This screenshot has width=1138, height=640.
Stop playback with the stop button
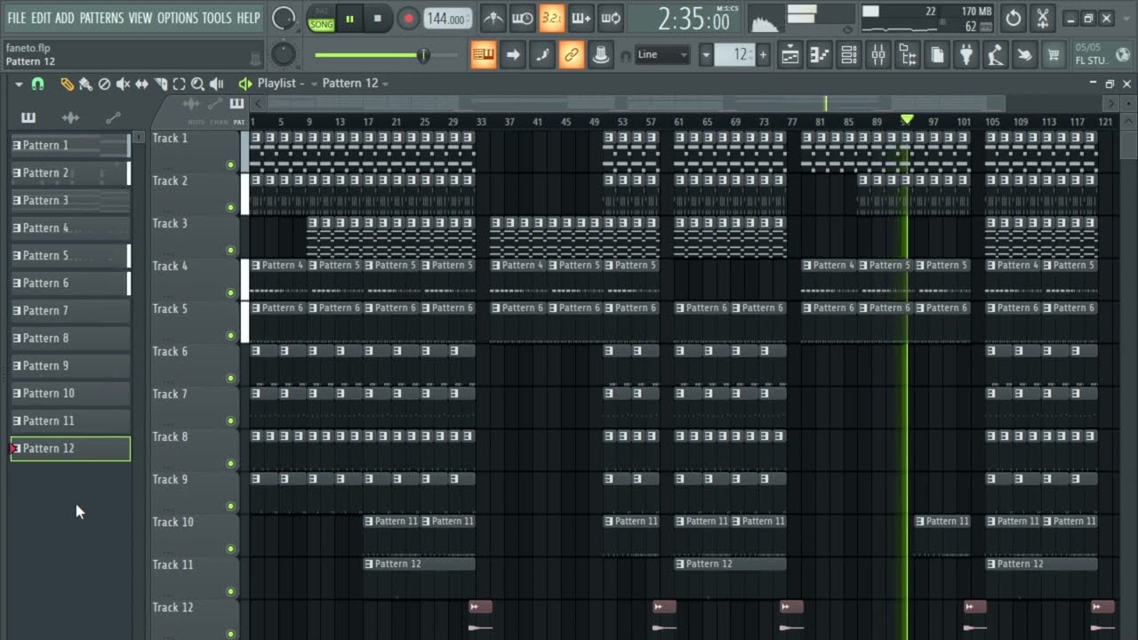click(377, 19)
